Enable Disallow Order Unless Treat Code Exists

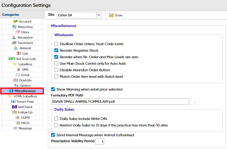pos(56,44)
